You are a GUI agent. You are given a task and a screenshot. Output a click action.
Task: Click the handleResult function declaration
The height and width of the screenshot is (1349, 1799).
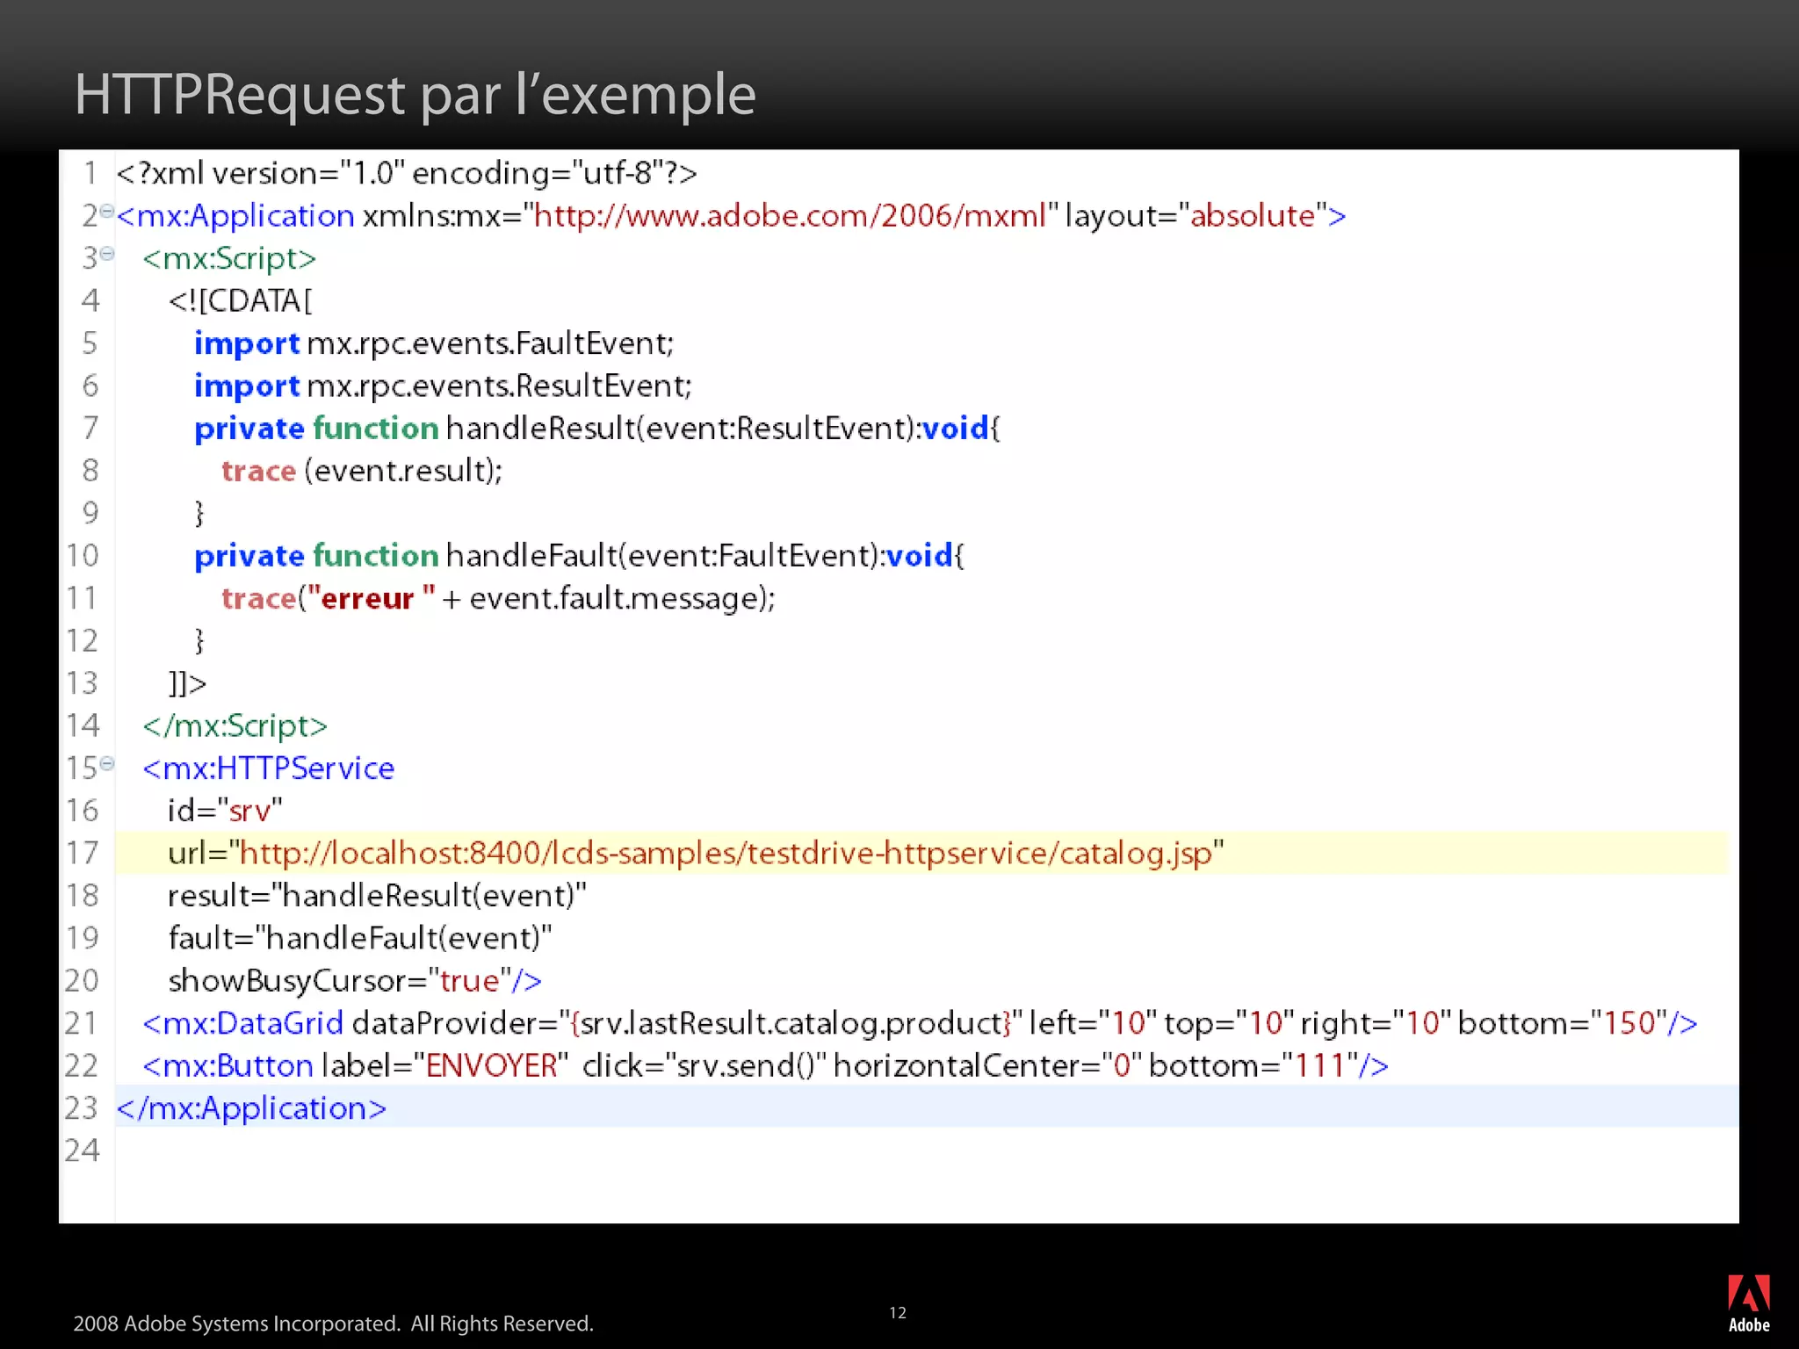(597, 428)
